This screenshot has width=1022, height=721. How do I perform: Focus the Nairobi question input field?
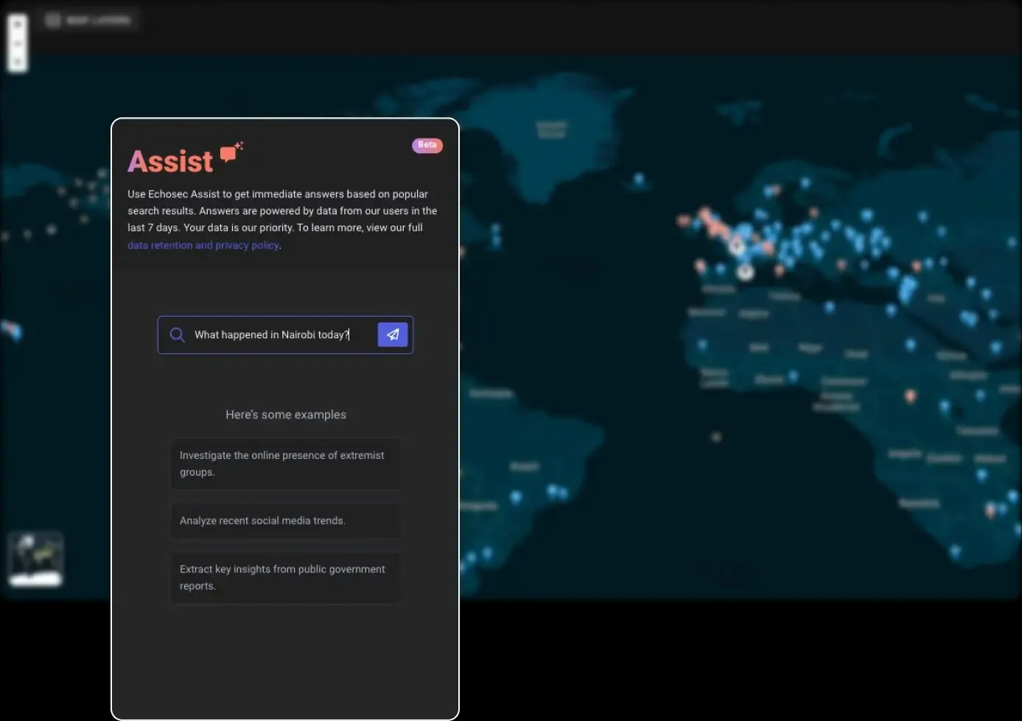[x=285, y=335]
